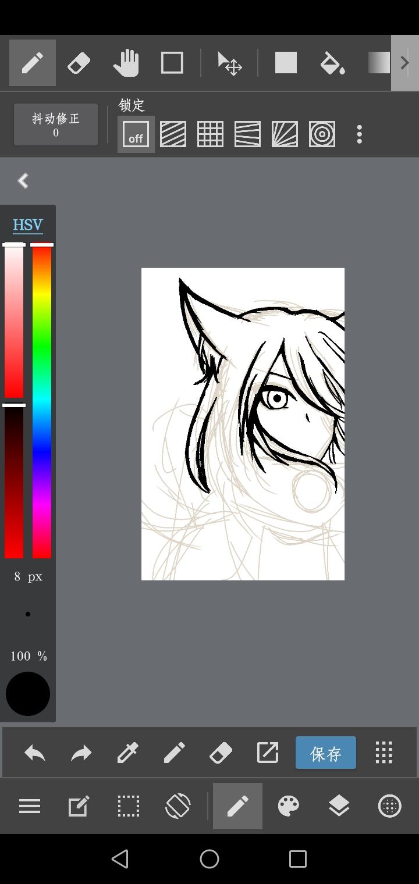Choose the paint bucket tool
This screenshot has width=419, height=884.
tap(332, 63)
